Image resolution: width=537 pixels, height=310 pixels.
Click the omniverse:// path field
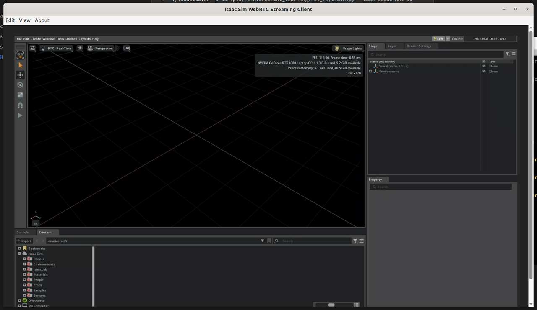point(153,241)
